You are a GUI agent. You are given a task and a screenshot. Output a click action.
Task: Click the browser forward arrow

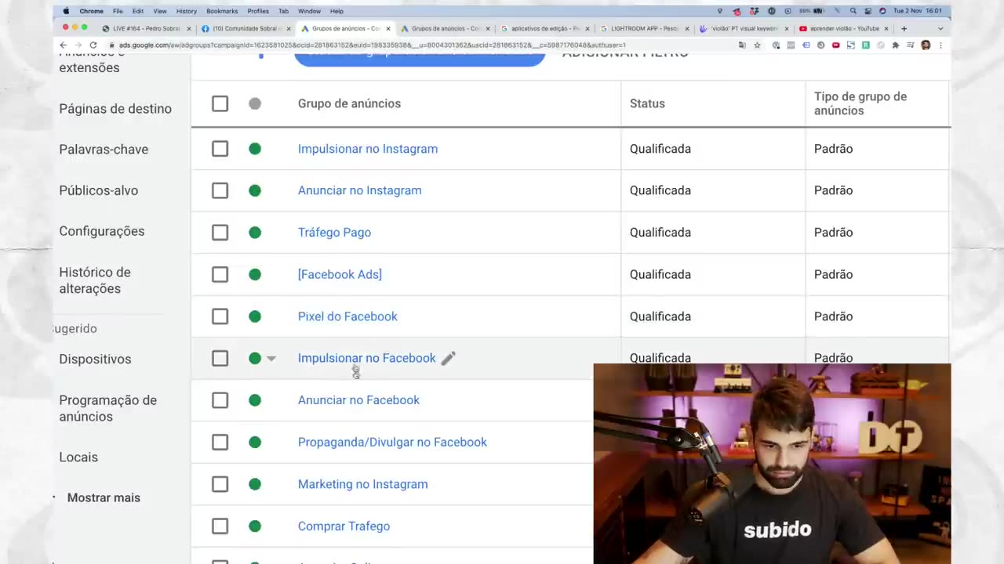click(78, 45)
